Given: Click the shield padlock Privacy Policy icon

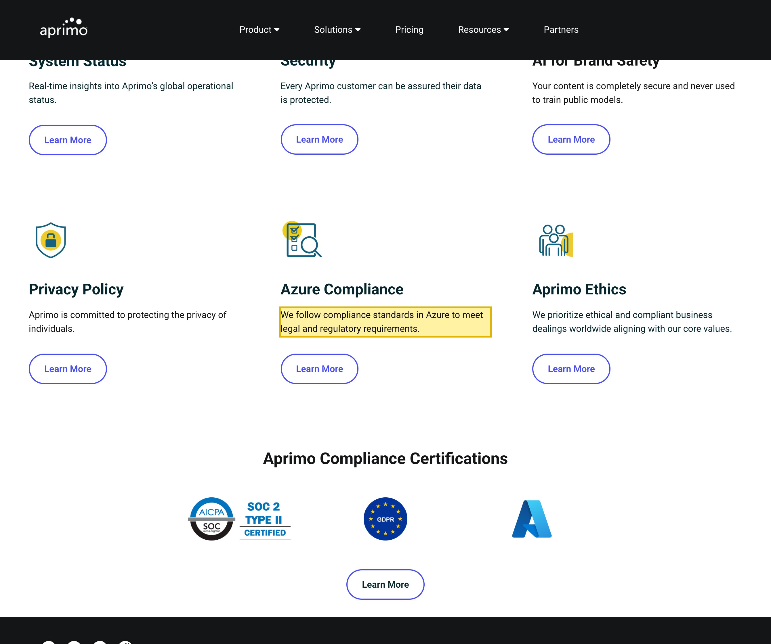Looking at the screenshot, I should pyautogui.click(x=51, y=240).
